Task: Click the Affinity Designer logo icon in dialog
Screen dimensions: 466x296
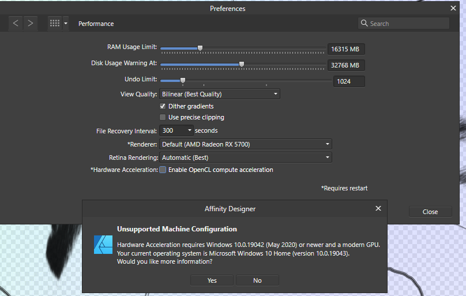Action: pyautogui.click(x=103, y=245)
